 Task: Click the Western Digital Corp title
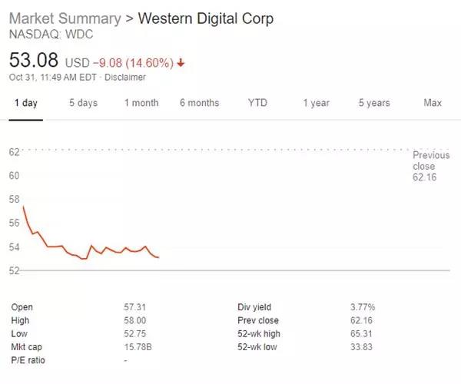[x=205, y=18]
